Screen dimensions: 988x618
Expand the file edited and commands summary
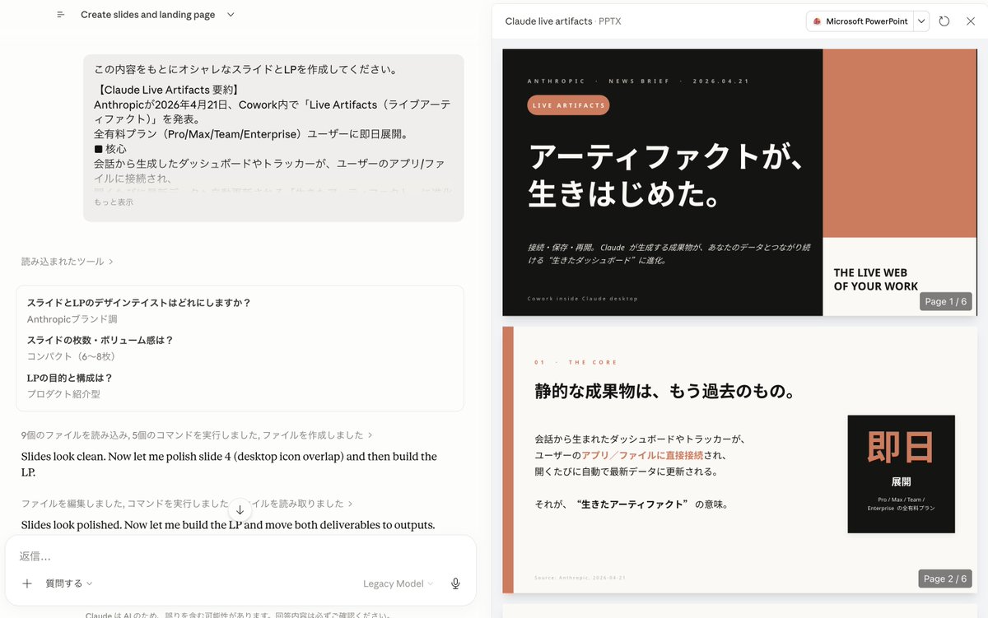(x=188, y=503)
